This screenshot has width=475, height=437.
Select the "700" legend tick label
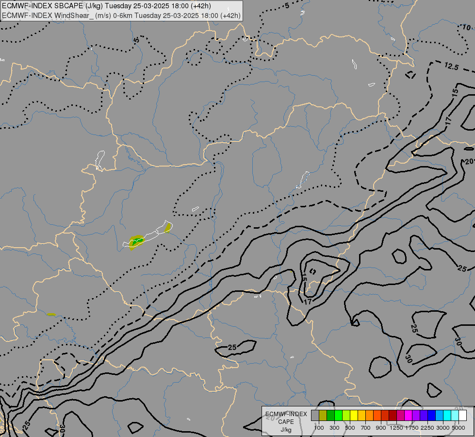pyautogui.click(x=366, y=428)
